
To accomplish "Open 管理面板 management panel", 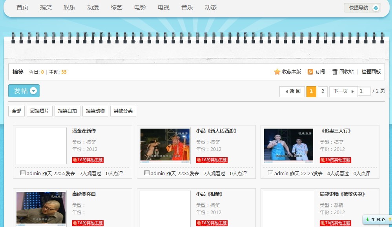I will point(371,72).
